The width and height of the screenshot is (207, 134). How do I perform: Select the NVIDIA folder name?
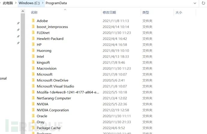tap(43, 104)
